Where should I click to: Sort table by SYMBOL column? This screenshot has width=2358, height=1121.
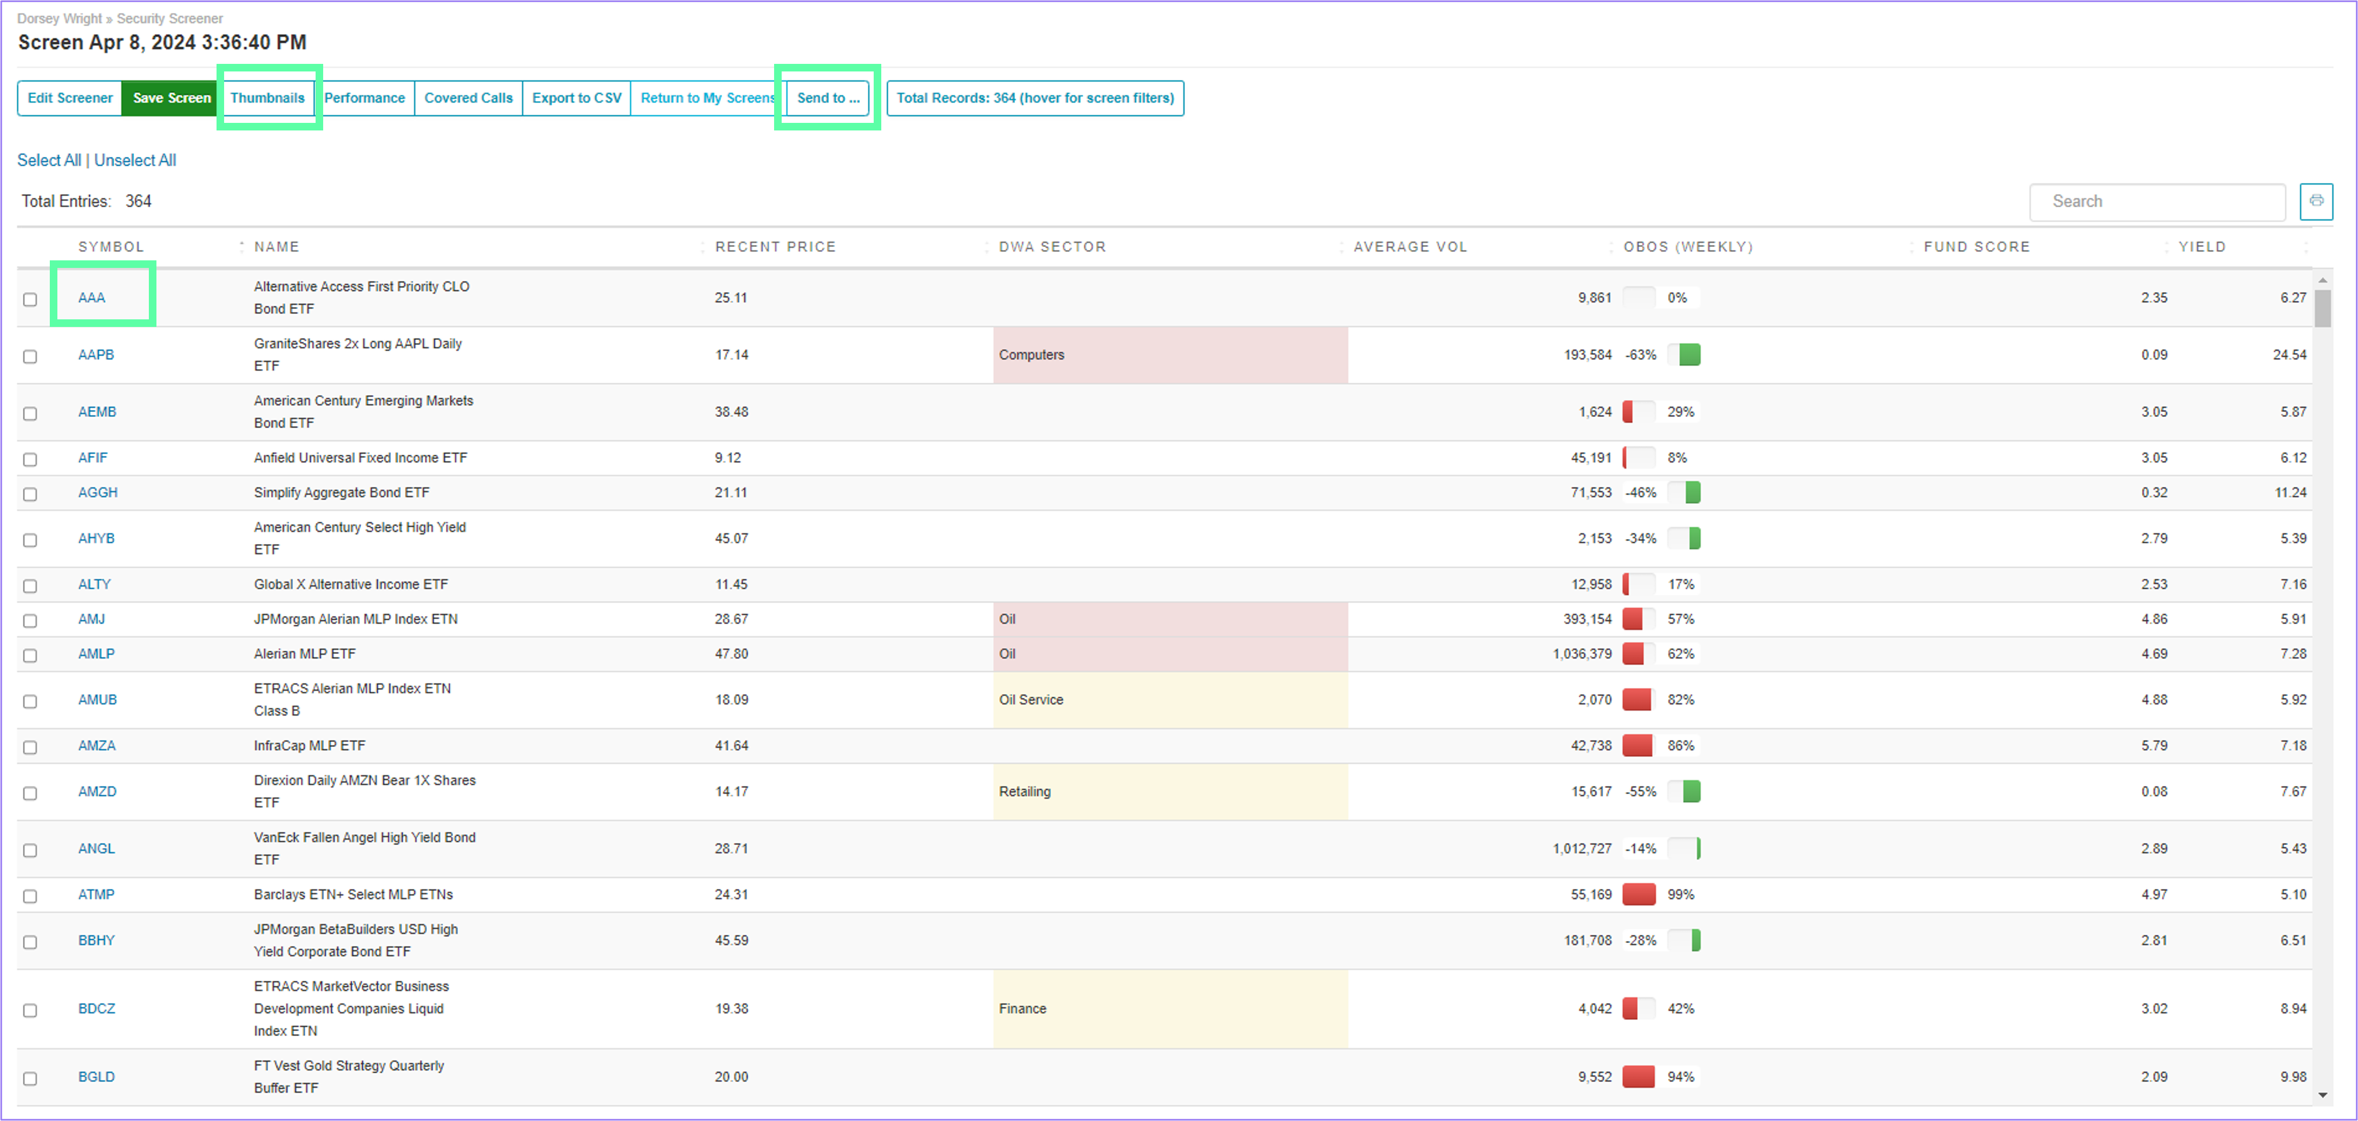click(x=111, y=247)
